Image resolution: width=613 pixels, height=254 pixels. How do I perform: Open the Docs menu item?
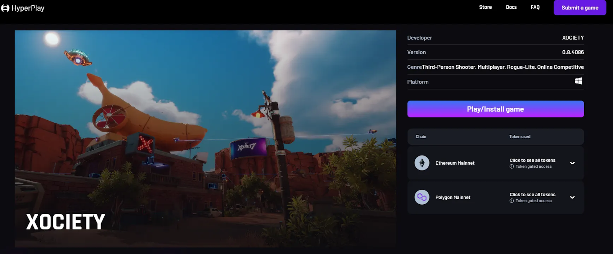pyautogui.click(x=511, y=7)
